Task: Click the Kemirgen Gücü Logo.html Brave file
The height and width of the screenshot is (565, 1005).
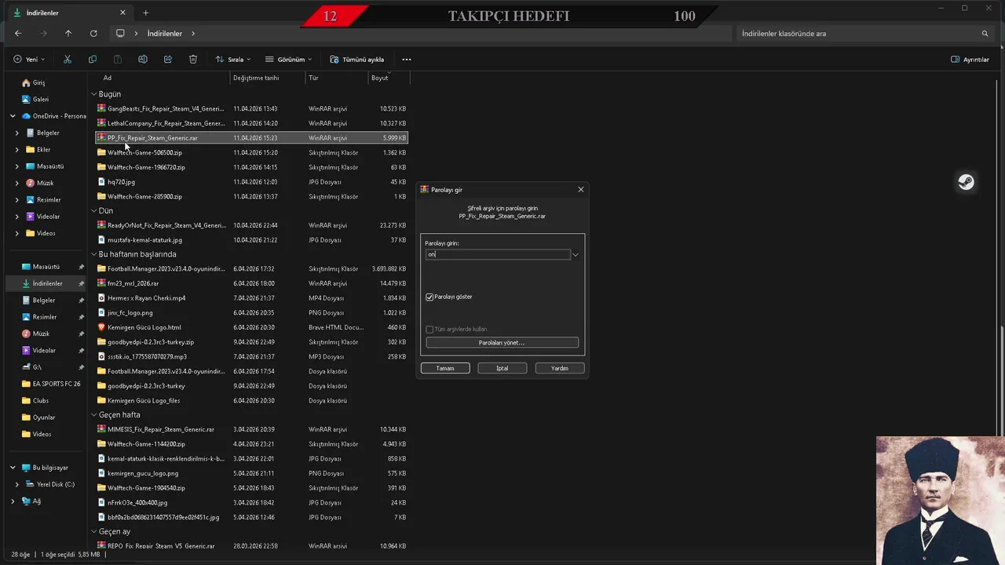Action: coord(144,327)
